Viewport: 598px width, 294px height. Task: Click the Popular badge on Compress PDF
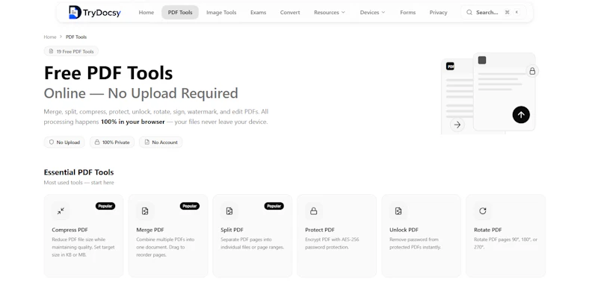tap(105, 206)
